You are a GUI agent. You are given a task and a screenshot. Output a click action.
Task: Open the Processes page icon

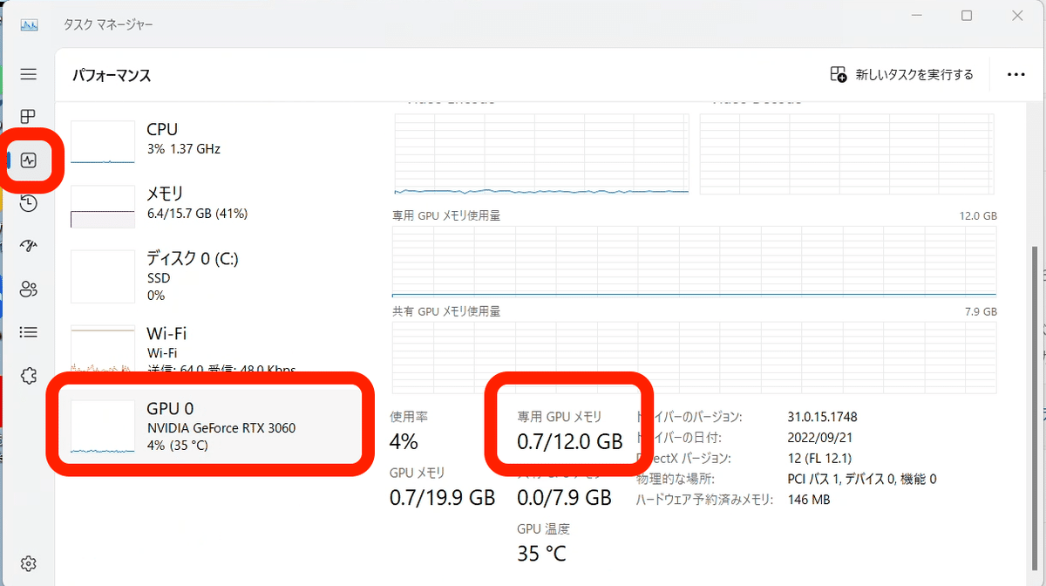[x=28, y=117]
